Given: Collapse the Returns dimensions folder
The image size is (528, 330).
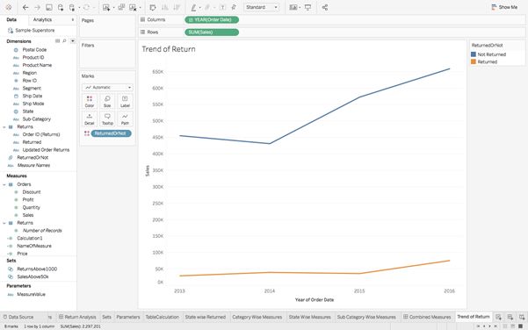Looking at the screenshot, I should tap(4, 126).
